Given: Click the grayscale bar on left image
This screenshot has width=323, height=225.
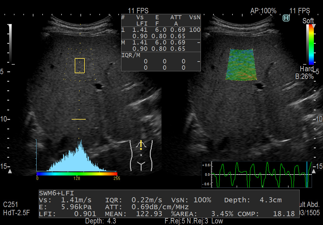Looking at the screenshot, I should [x=10, y=44].
